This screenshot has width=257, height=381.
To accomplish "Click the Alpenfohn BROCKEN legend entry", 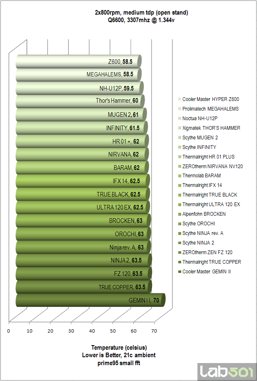I will [x=202, y=214].
